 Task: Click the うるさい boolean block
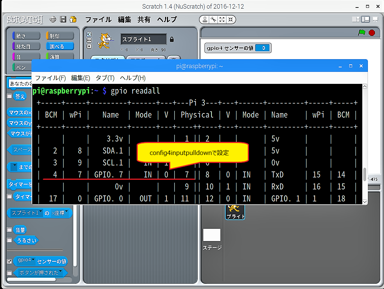coord(26,240)
